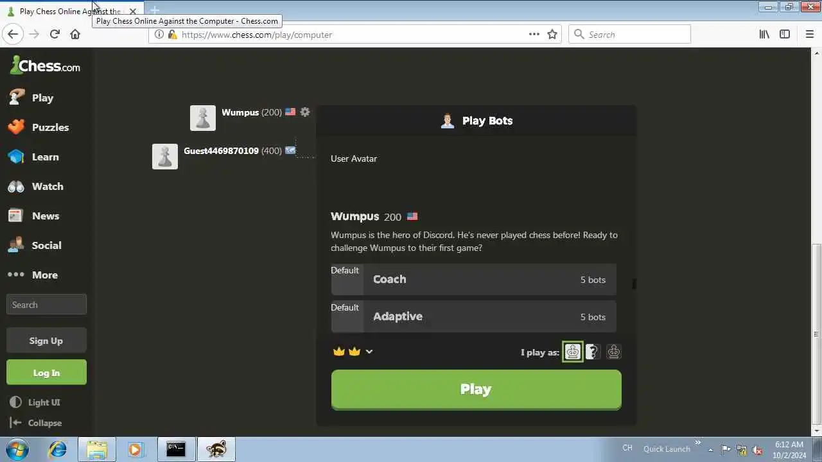This screenshot has width=822, height=462.
Task: Click the chess.com URL in the address bar
Action: tap(257, 35)
